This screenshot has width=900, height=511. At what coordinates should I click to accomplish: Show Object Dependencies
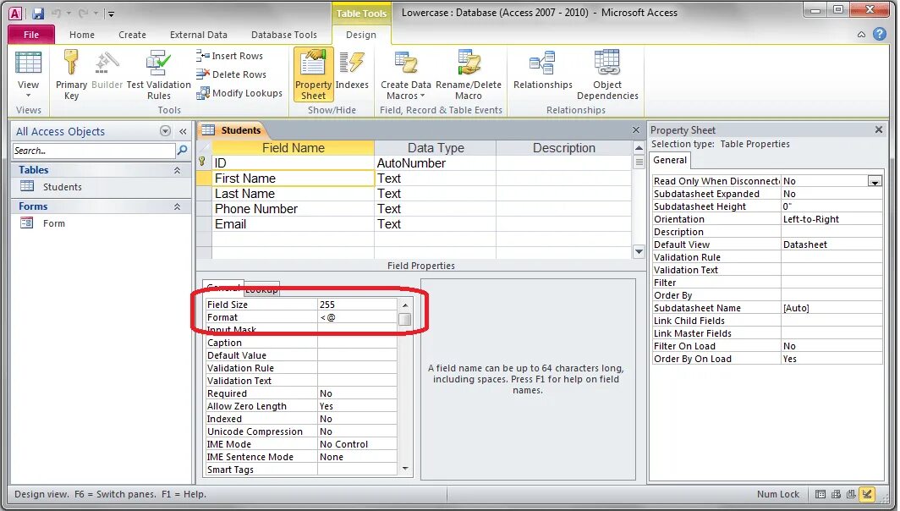607,74
